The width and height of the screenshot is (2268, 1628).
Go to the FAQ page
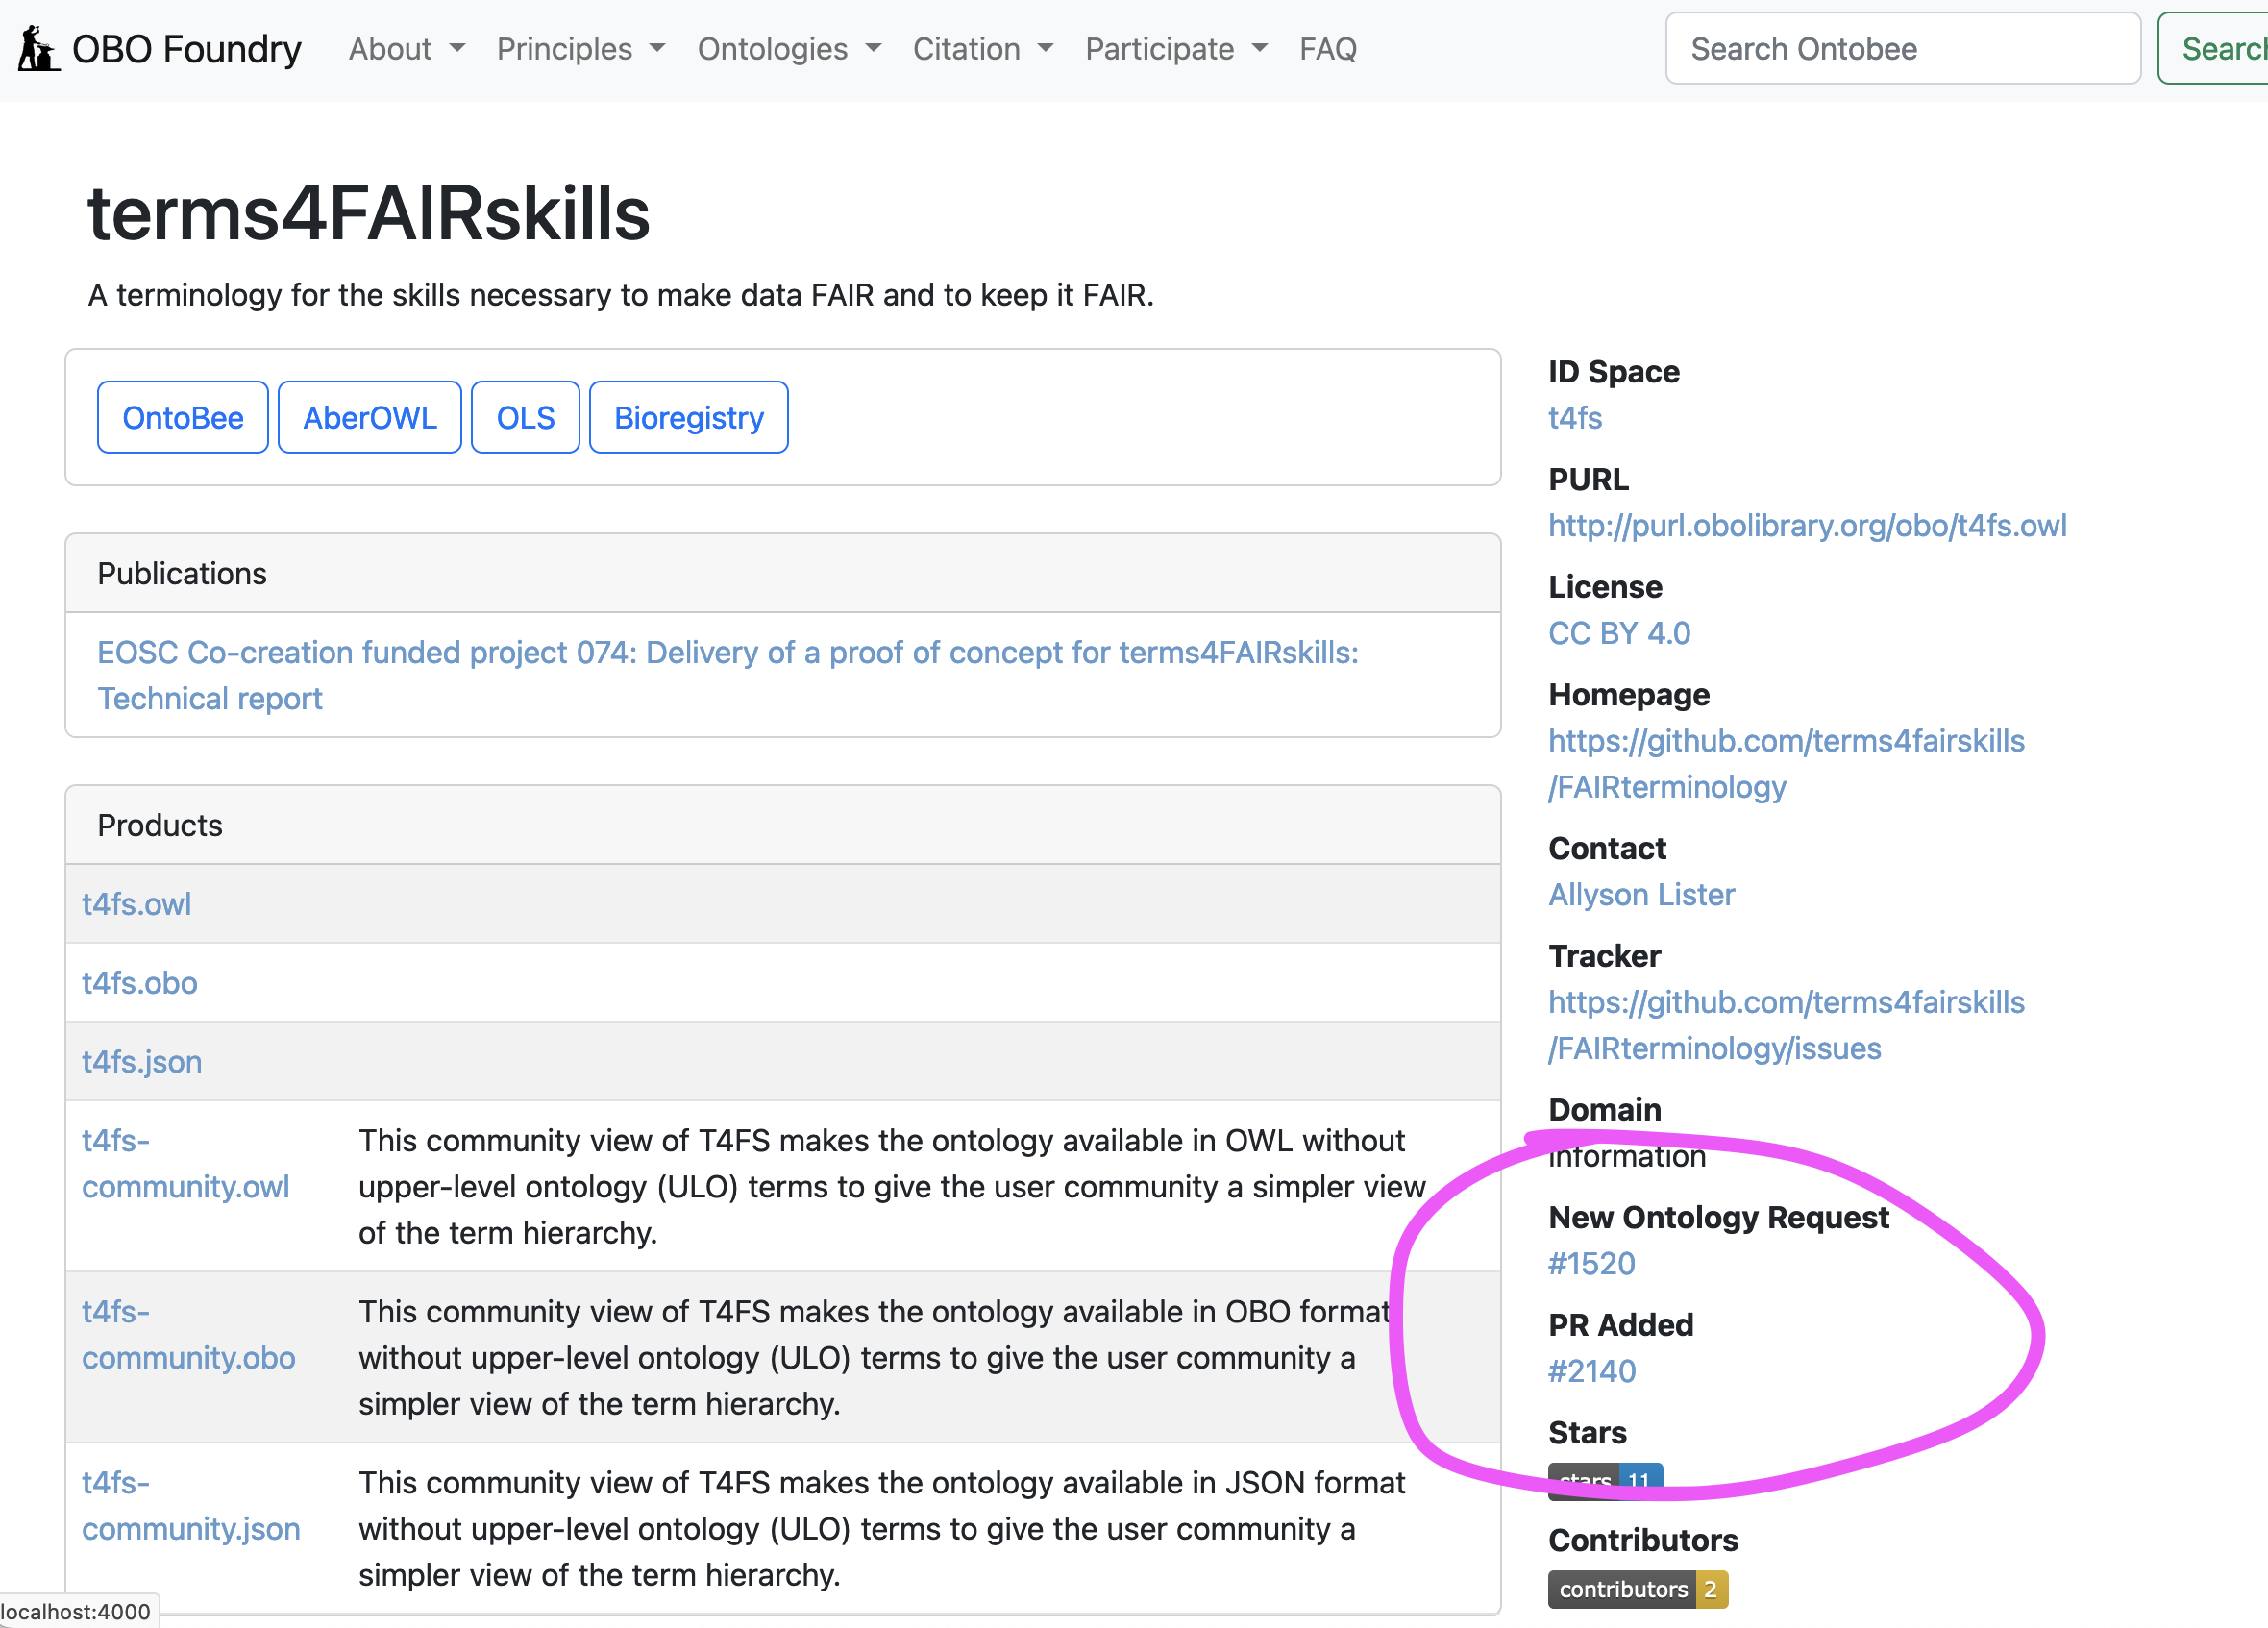point(1327,48)
